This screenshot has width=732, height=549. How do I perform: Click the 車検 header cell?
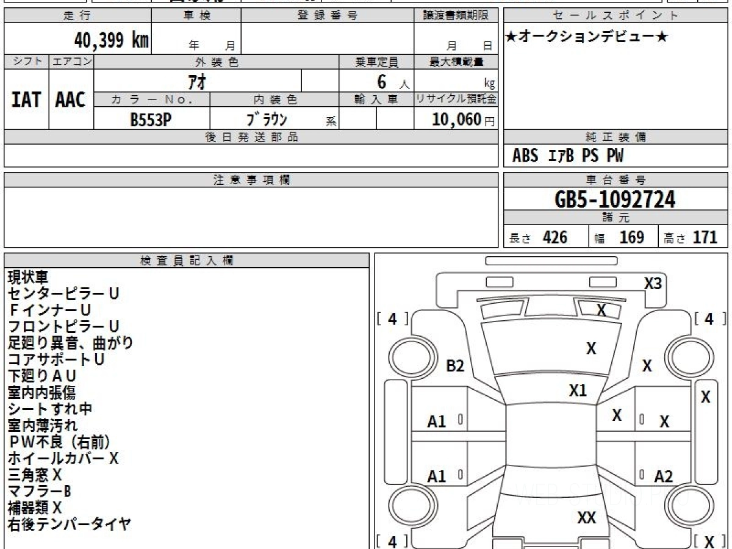tap(196, 16)
